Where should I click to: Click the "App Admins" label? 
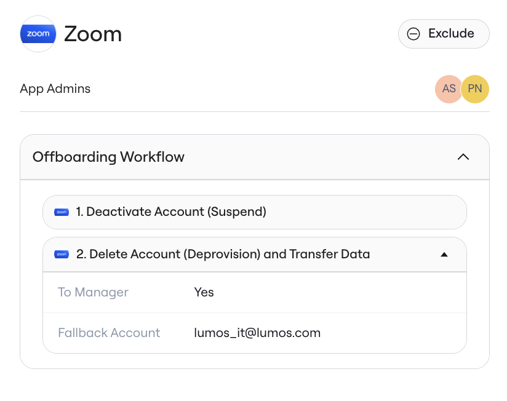pos(55,89)
